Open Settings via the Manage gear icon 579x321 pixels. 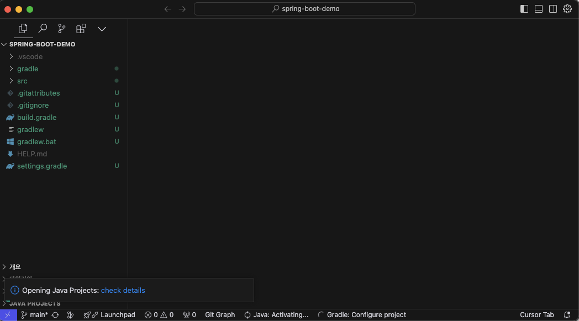pyautogui.click(x=567, y=9)
